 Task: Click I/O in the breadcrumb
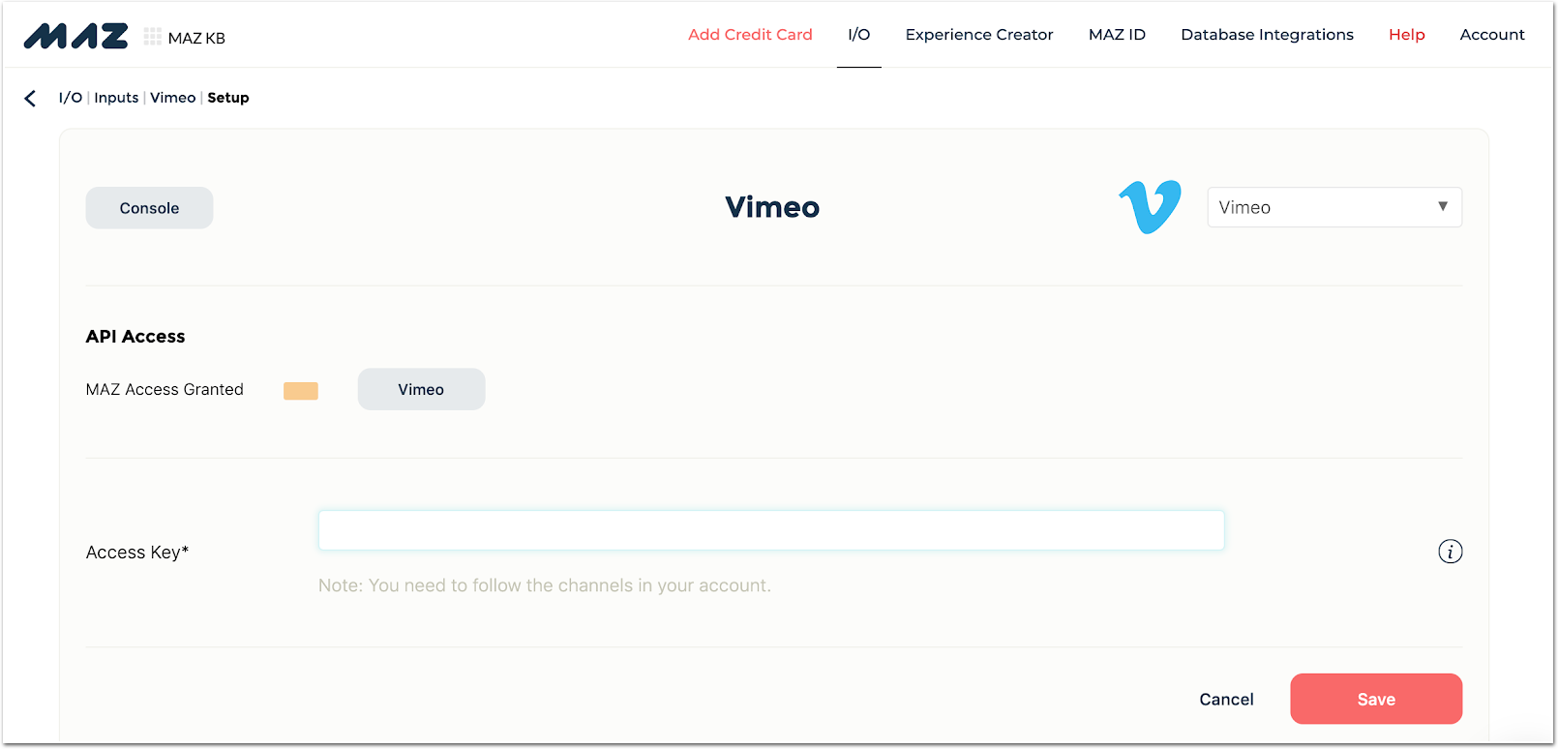pyautogui.click(x=71, y=98)
